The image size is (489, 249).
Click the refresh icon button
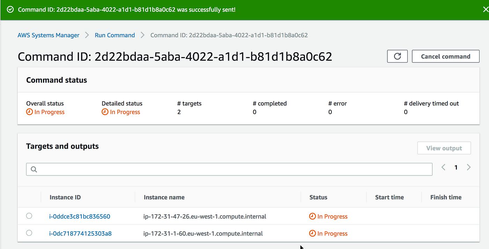pos(397,56)
